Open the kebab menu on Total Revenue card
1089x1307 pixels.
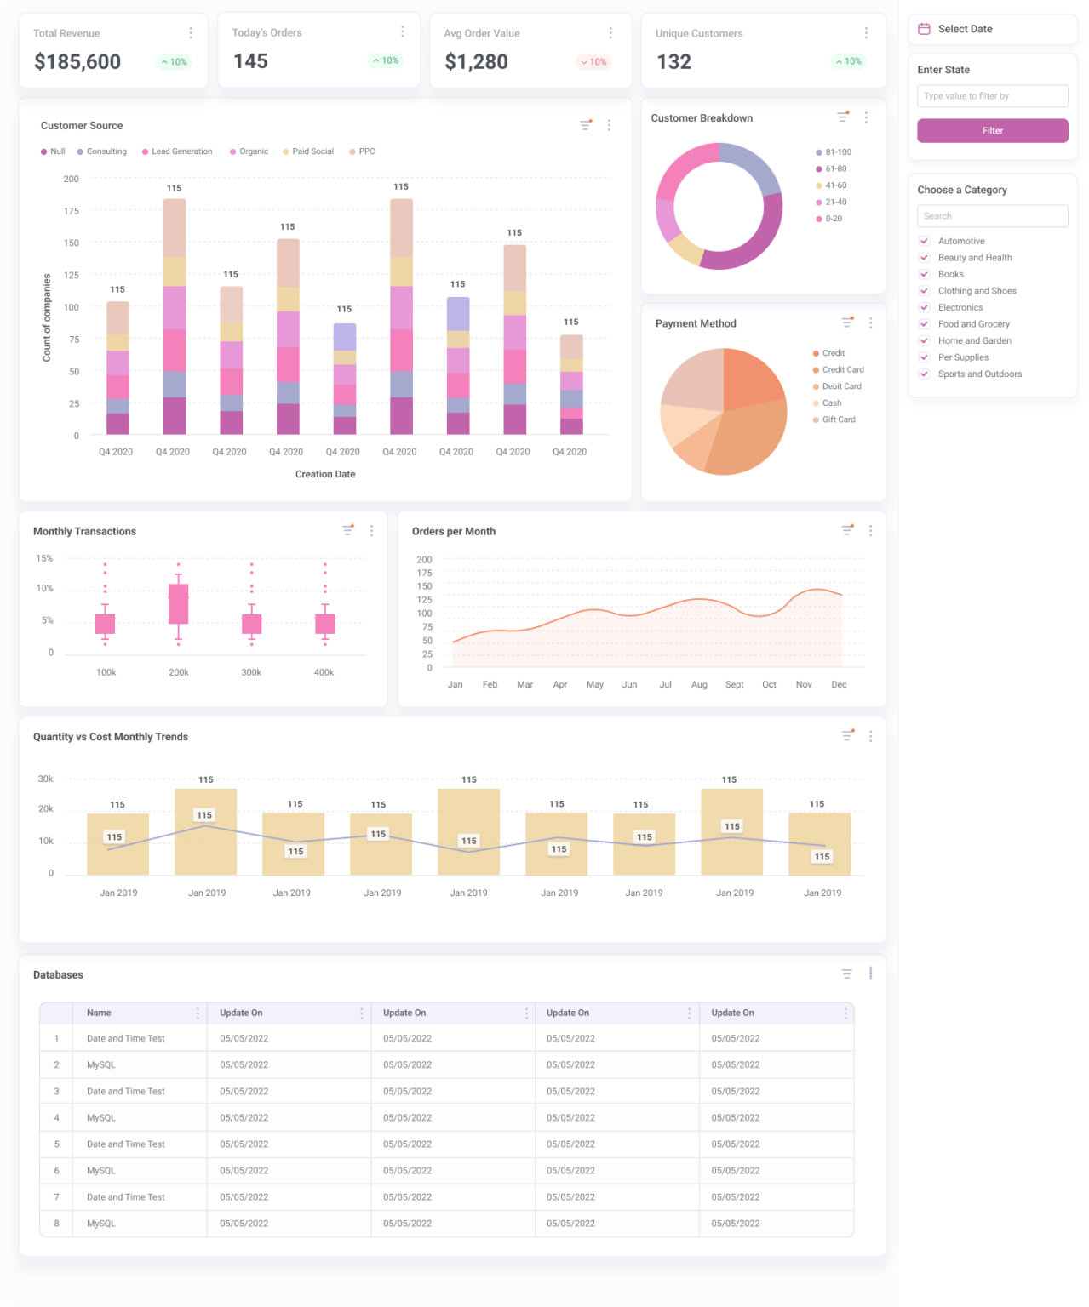pos(191,32)
